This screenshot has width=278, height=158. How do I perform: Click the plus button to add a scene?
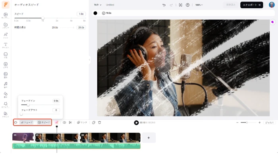[149, 137]
